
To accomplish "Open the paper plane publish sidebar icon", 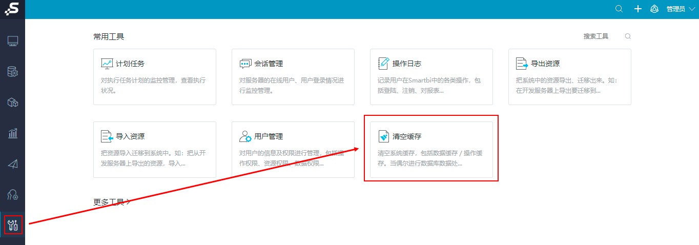I will pyautogui.click(x=13, y=164).
